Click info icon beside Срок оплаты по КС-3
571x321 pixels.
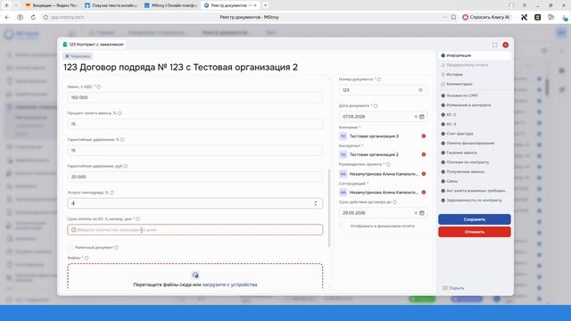tap(138, 219)
